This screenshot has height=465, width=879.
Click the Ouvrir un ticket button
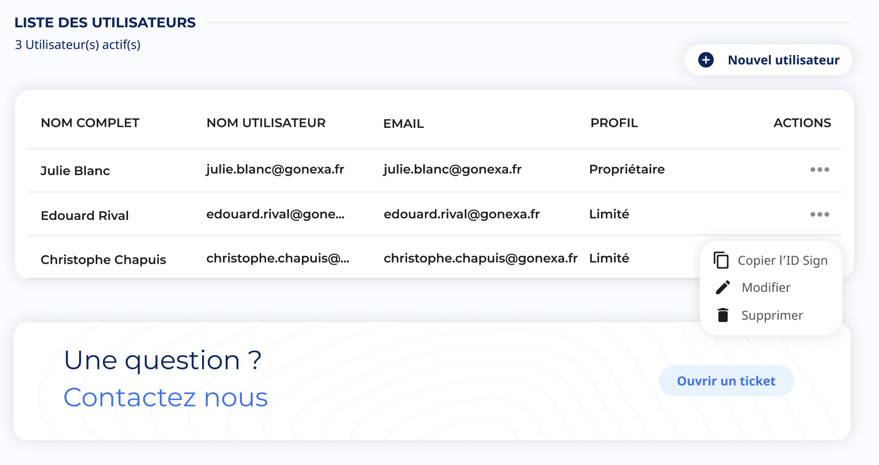pos(726,381)
